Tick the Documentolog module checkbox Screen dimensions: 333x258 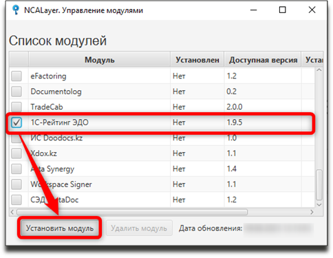[17, 92]
